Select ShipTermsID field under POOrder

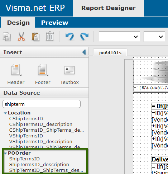click(24, 159)
